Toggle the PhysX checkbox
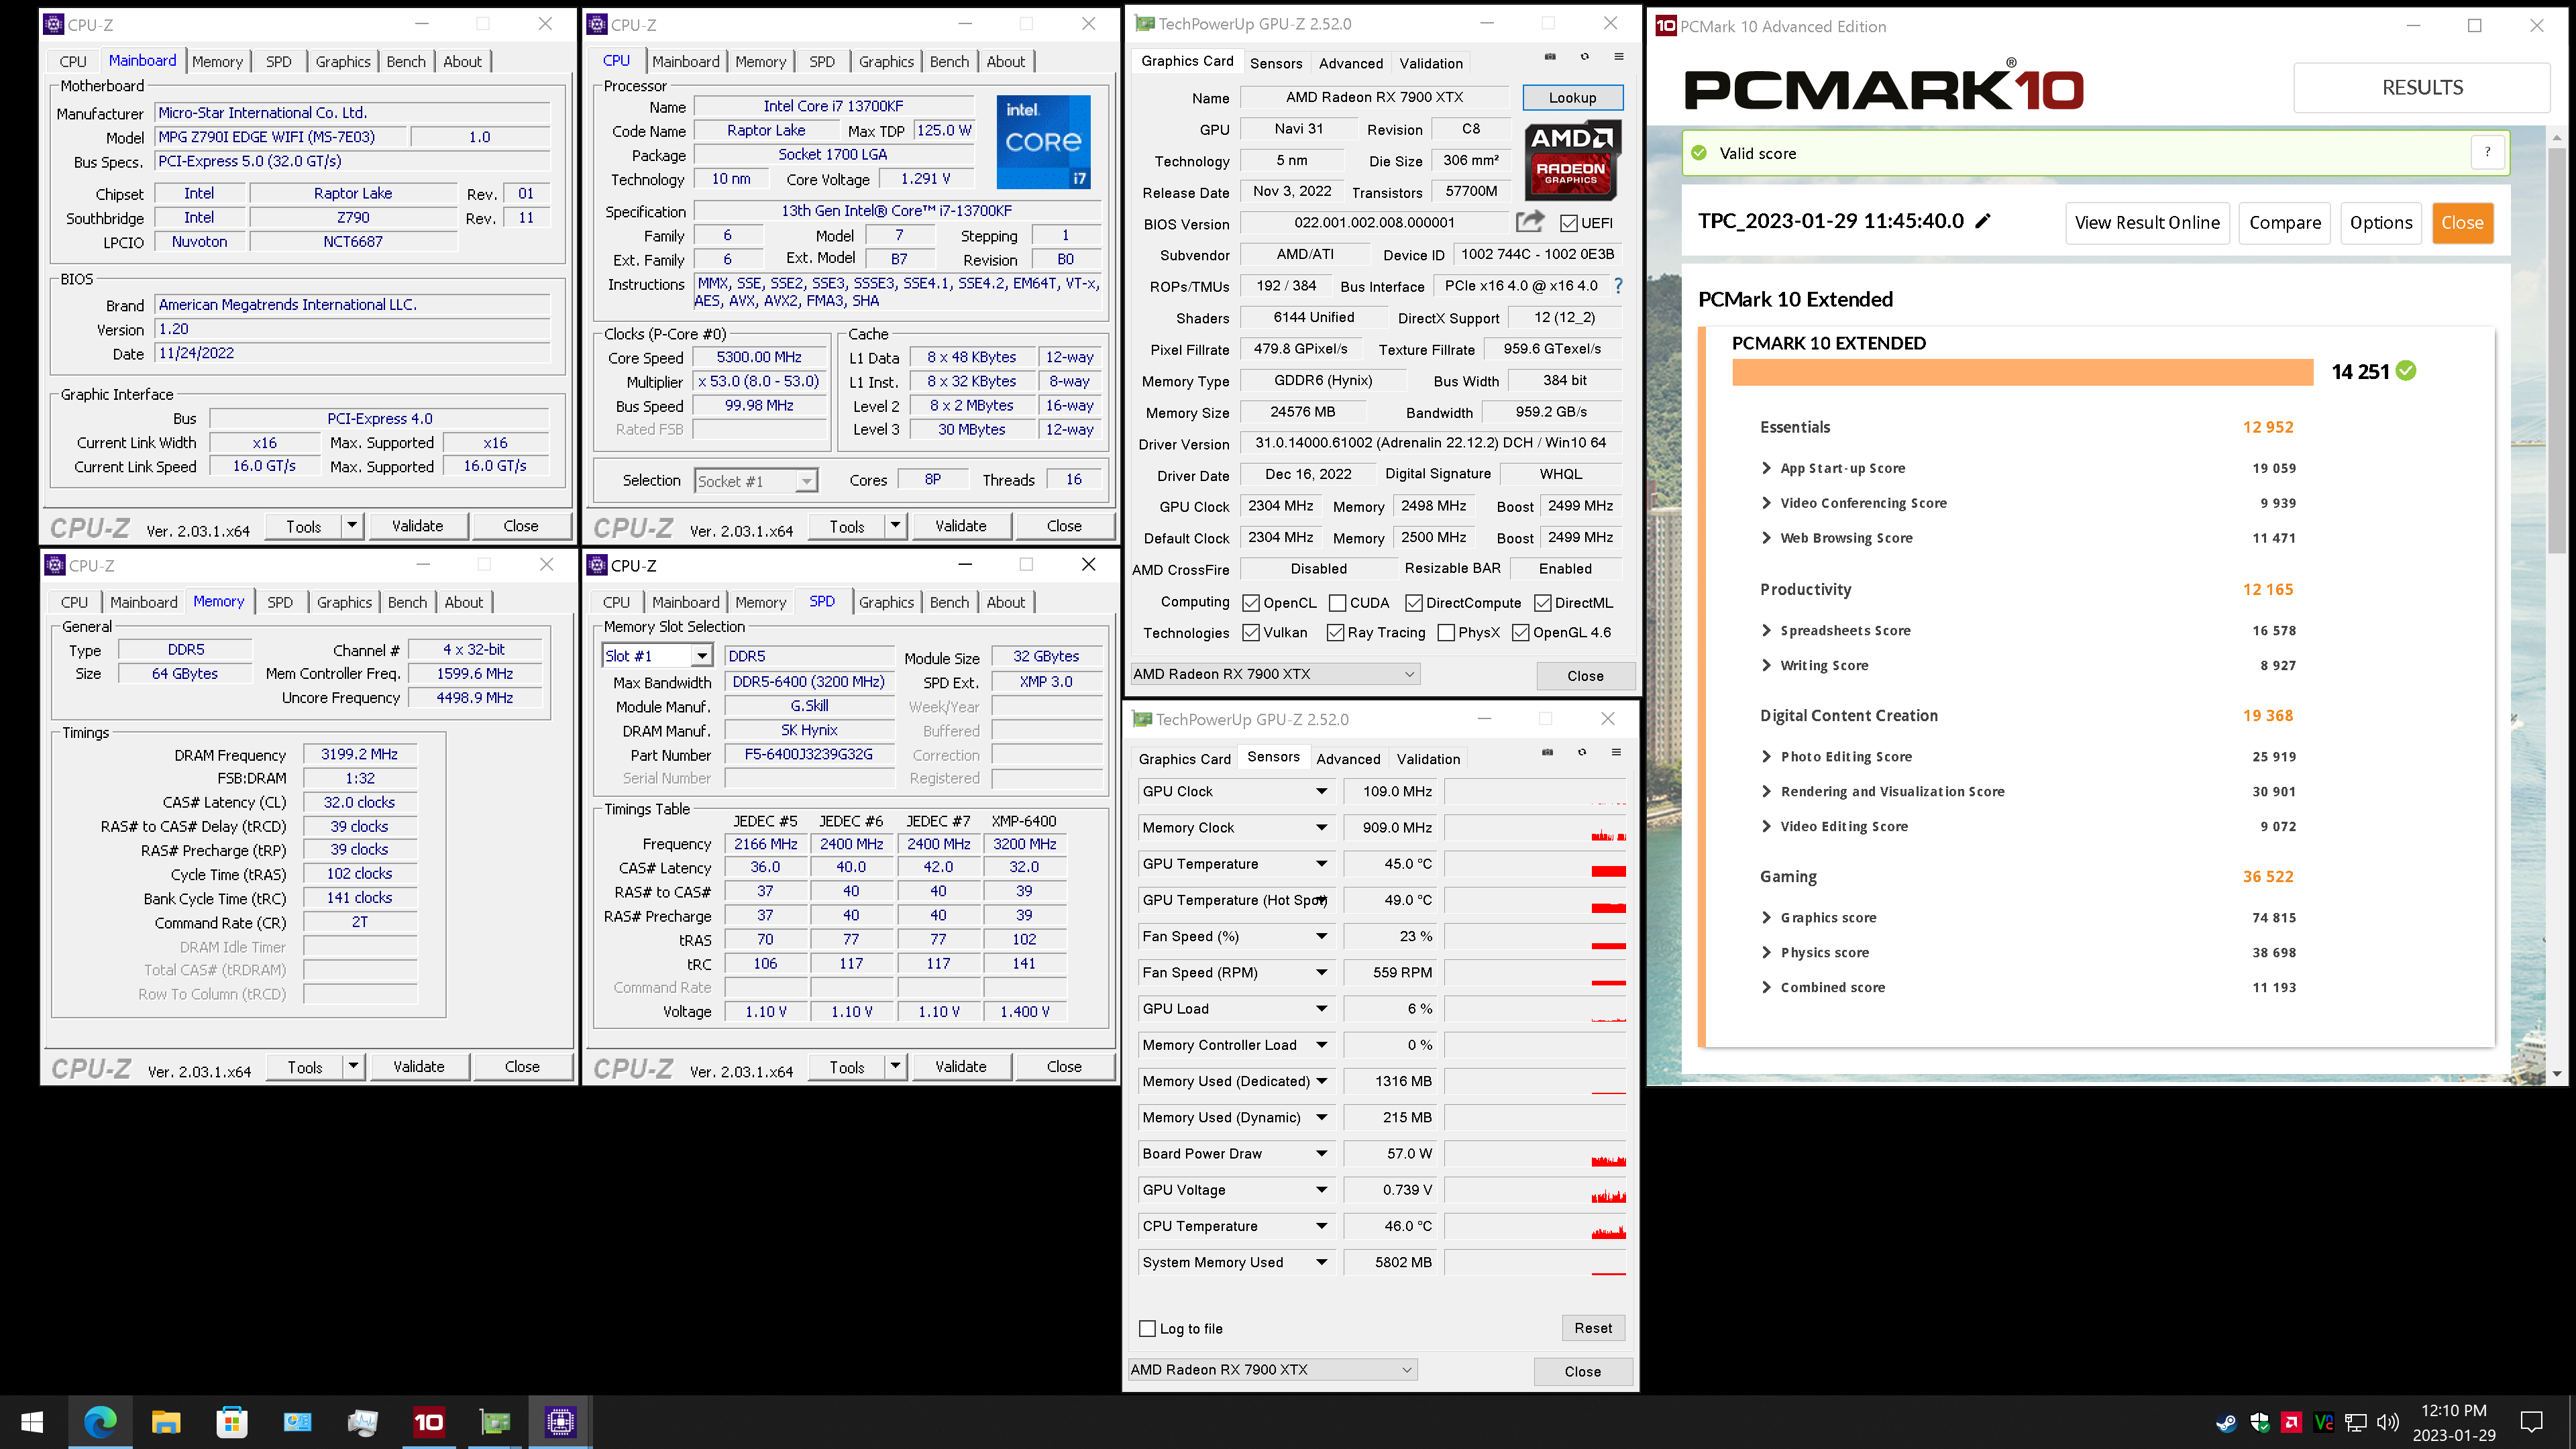Viewport: 2576px width, 1449px height. (1446, 633)
